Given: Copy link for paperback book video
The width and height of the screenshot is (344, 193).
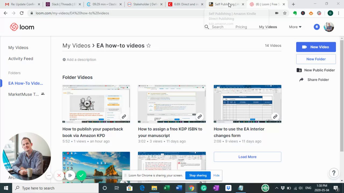Looking at the screenshot, I should (x=124, y=117).
